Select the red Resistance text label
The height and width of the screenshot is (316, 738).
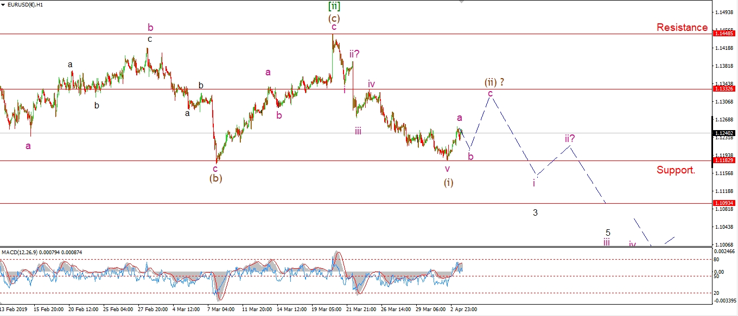pos(682,28)
